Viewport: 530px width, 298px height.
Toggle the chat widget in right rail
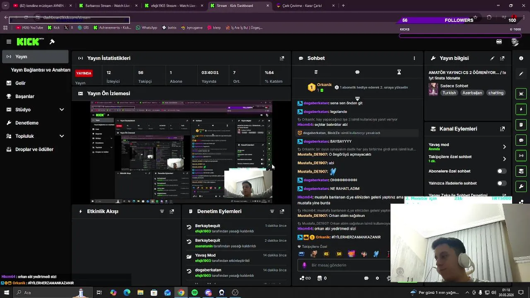tap(521, 140)
